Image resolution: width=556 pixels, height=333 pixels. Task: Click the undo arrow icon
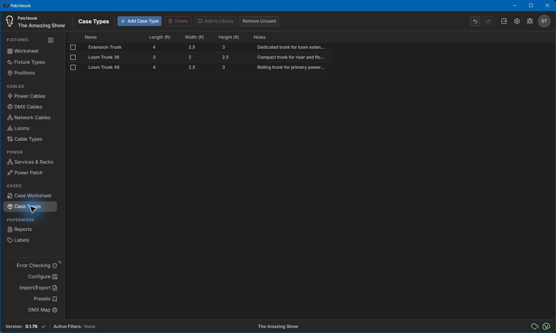[x=475, y=21]
